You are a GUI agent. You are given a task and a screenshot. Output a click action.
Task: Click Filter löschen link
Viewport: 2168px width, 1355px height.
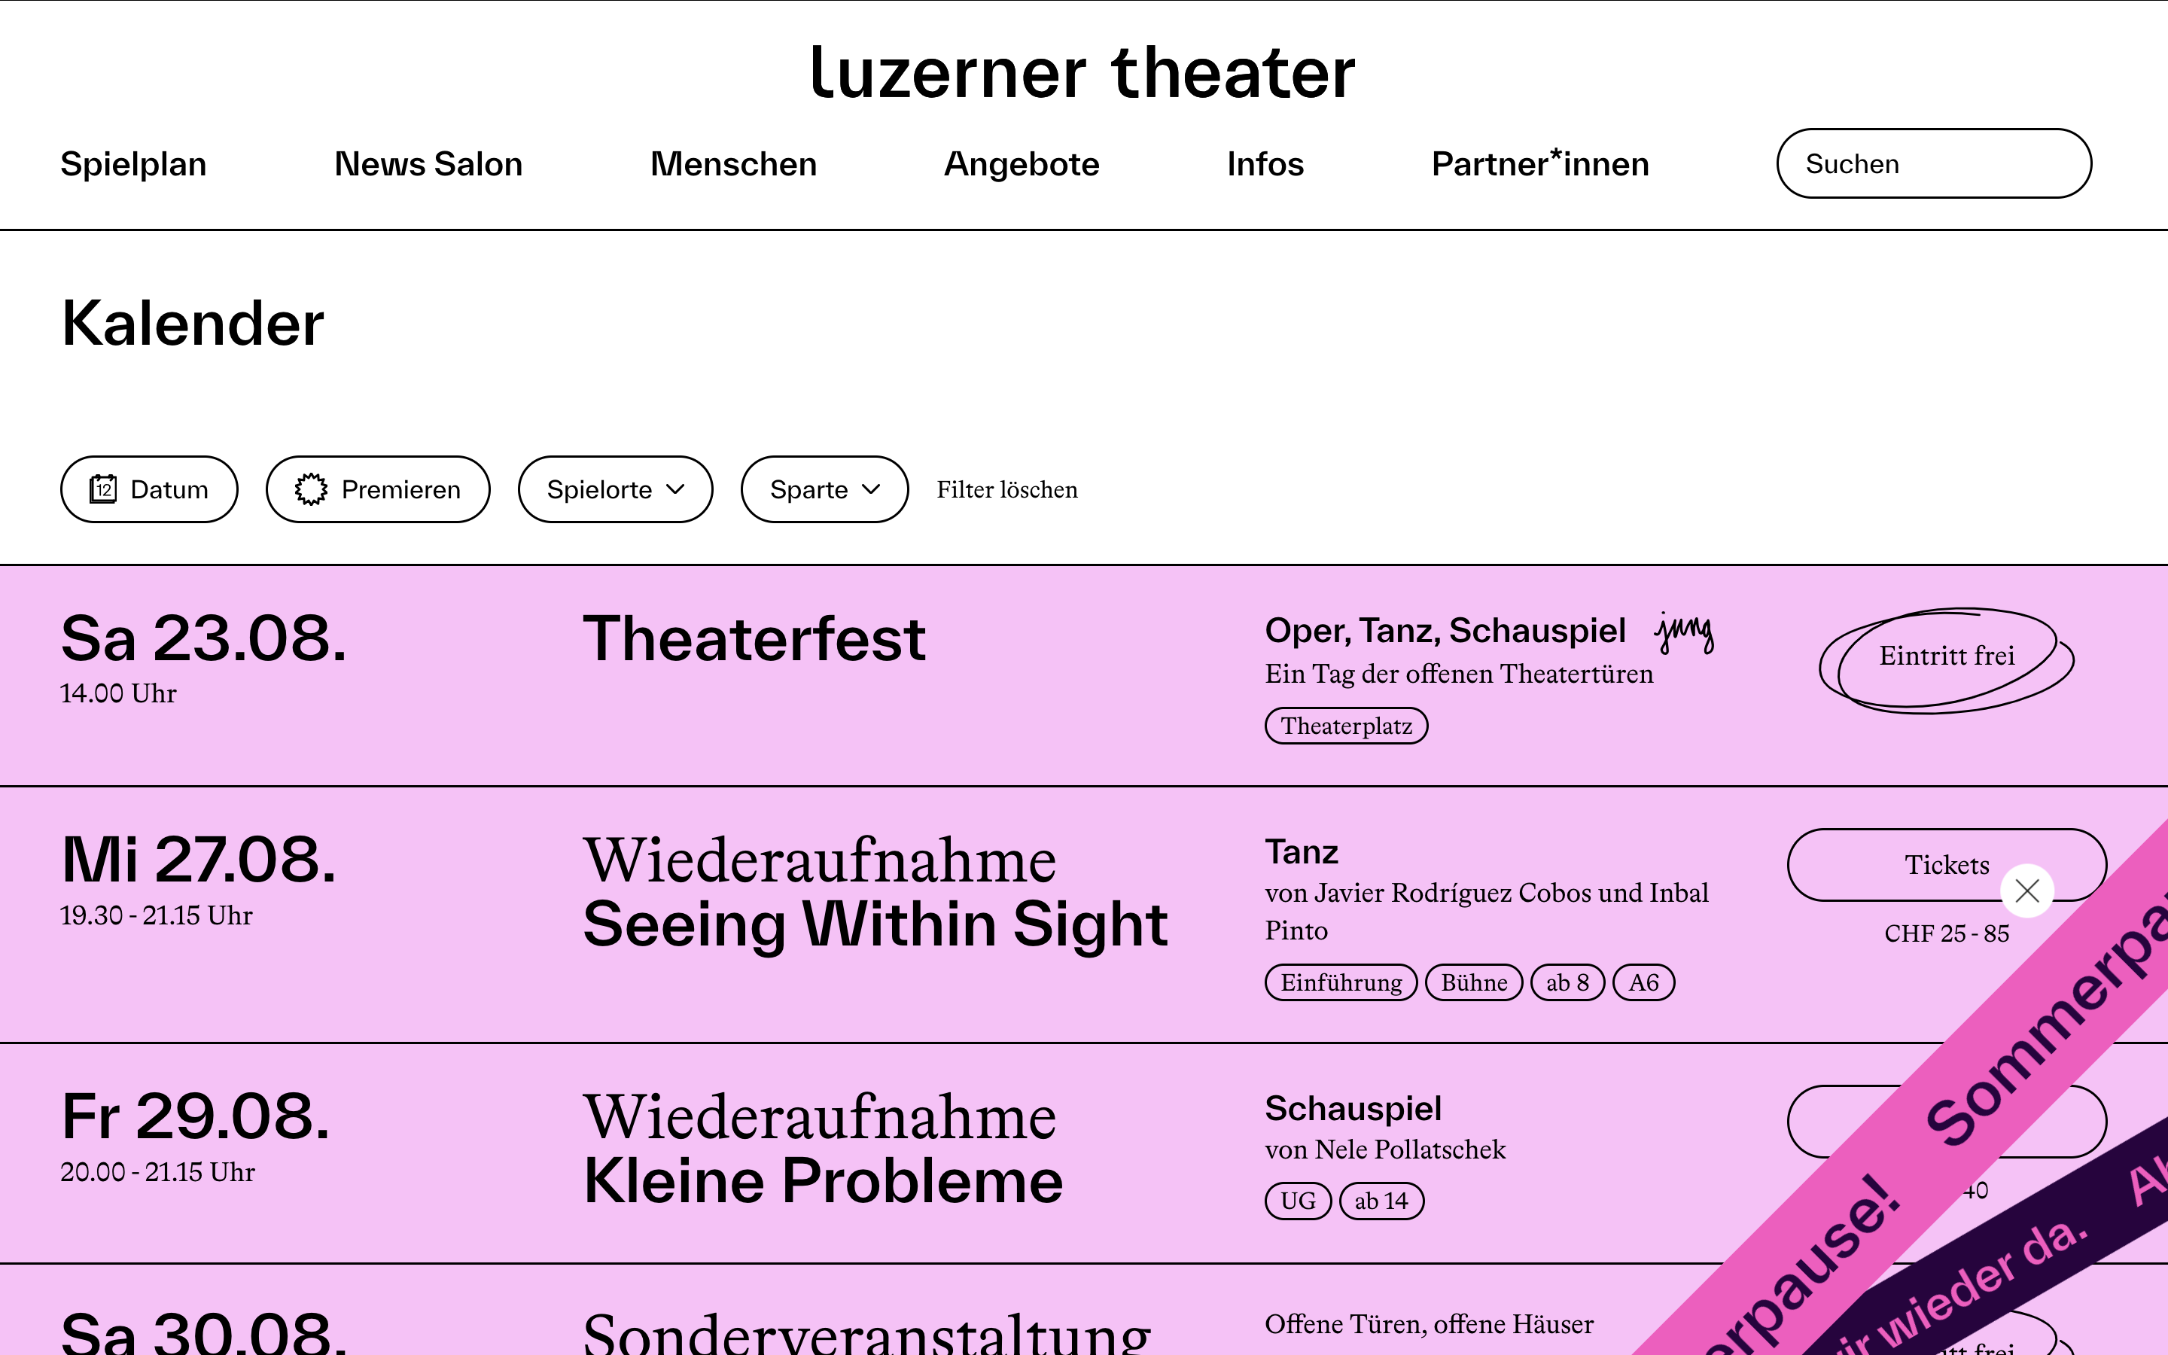pyautogui.click(x=1007, y=489)
